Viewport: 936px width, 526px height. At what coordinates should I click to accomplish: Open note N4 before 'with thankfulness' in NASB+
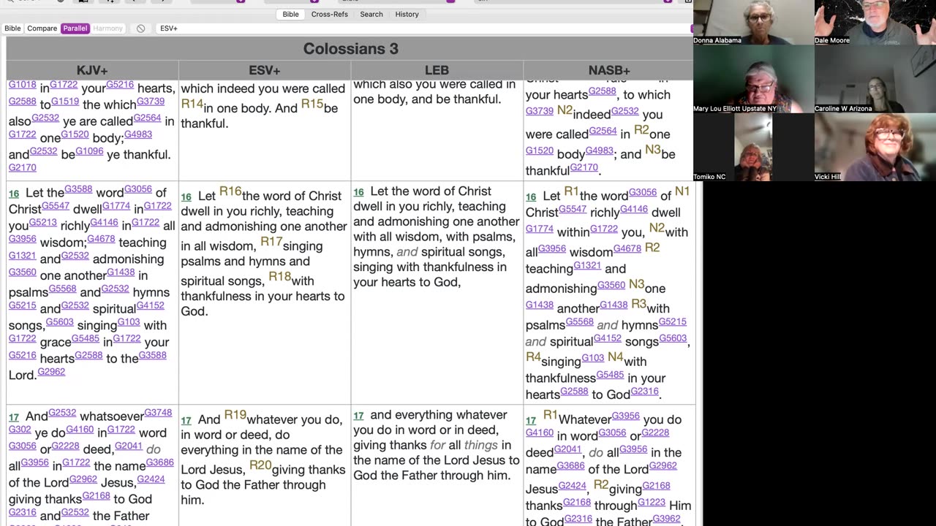click(616, 357)
